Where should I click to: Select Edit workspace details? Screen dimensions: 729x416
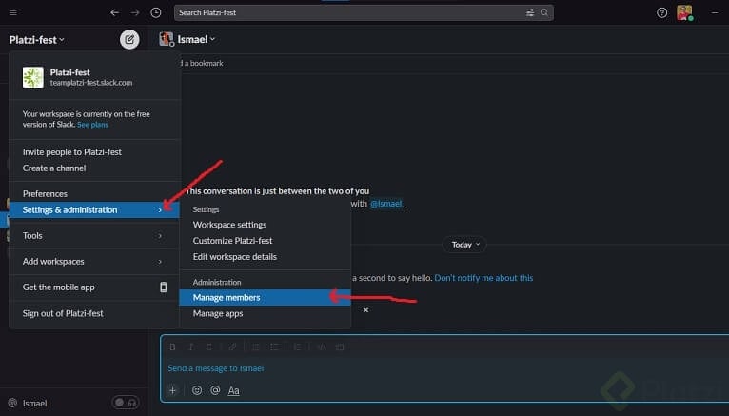[x=265, y=257]
